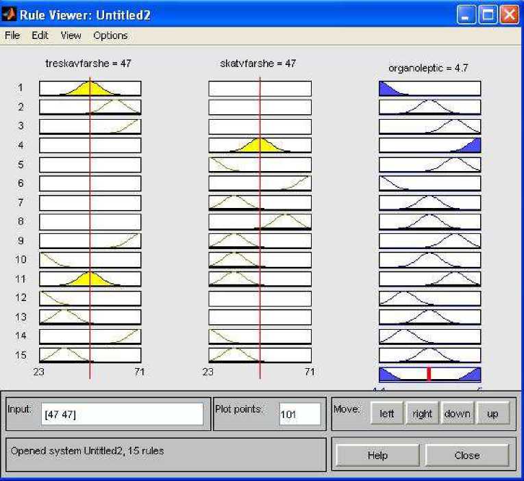
Task: Open the Options menu
Action: pos(110,36)
